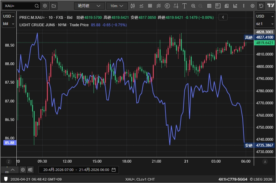The height and width of the screenshot is (183, 276).
Task: Click the circled E events icon
Action: pyautogui.click(x=167, y=6)
